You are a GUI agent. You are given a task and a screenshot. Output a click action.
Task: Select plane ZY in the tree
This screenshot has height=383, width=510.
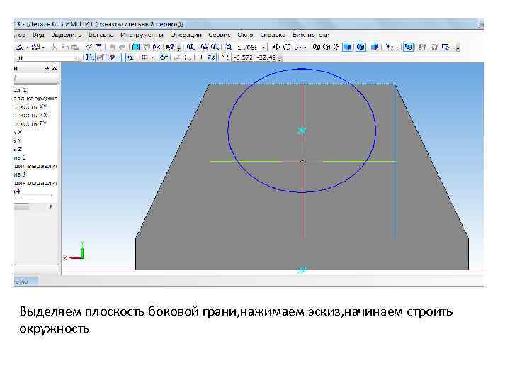31,123
